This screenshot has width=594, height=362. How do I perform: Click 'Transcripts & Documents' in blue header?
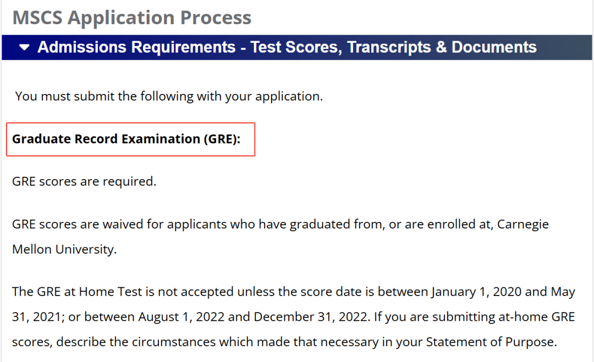pyautogui.click(x=442, y=47)
